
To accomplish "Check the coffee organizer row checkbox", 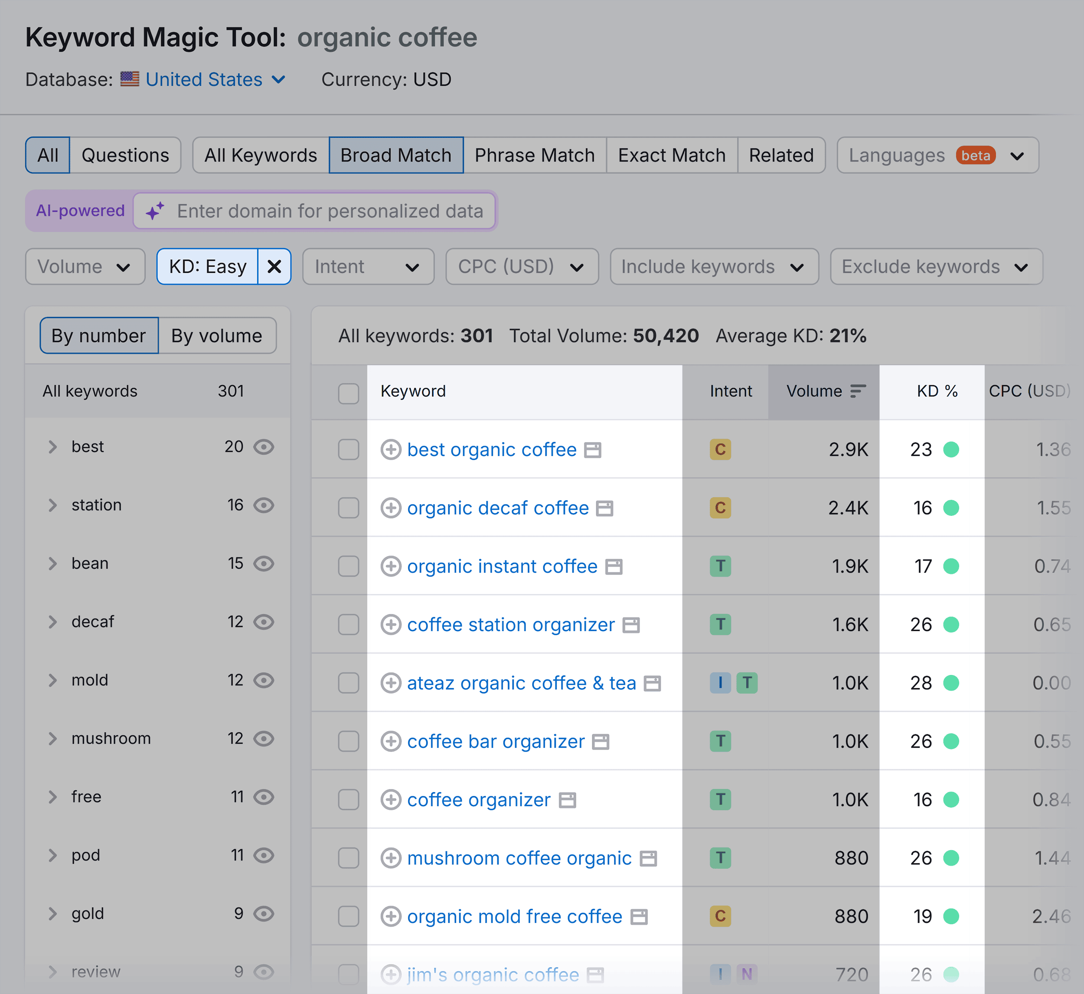I will tap(348, 799).
